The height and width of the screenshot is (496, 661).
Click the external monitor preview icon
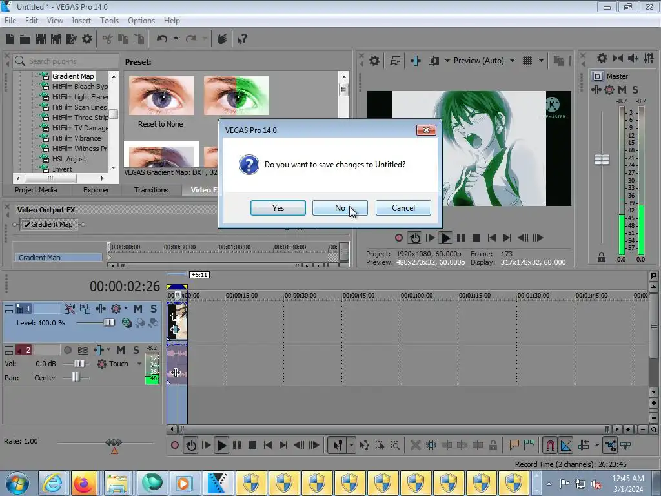(395, 61)
